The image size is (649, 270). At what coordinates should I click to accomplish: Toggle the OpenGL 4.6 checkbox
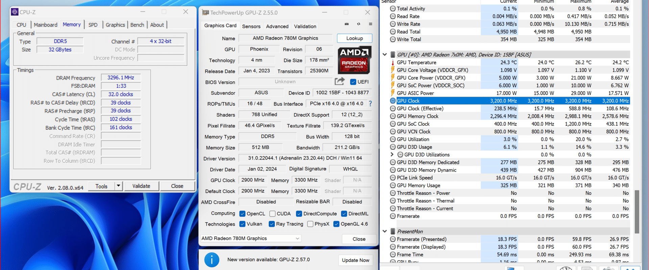[x=336, y=224]
